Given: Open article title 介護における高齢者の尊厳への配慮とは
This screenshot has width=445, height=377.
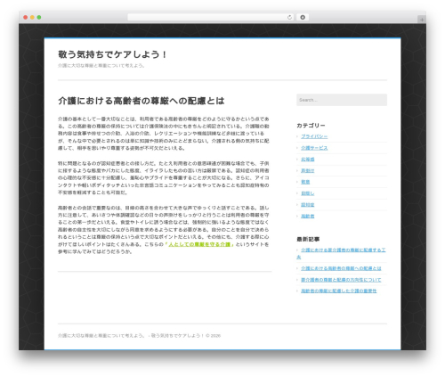Looking at the screenshot, I should tap(142, 101).
